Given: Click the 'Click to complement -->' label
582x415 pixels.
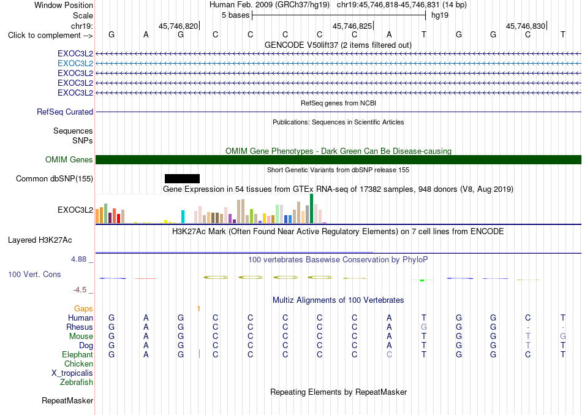Looking at the screenshot, I should [x=50, y=36].
